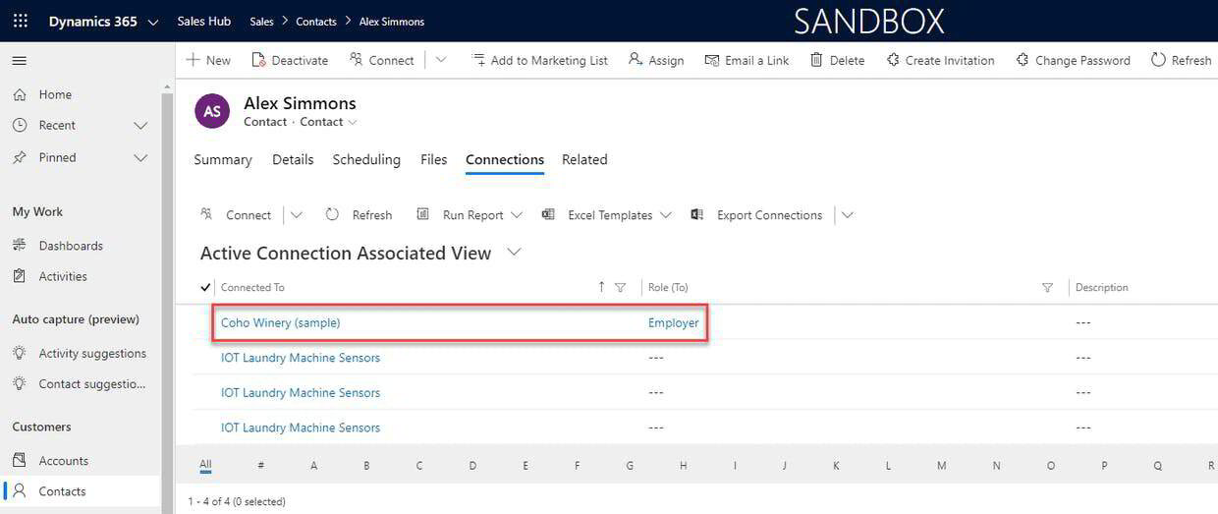Expand the subgrid Connect split-button chevron
This screenshot has height=514, width=1218.
coord(297,214)
